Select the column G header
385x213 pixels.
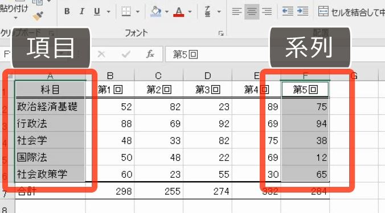pyautogui.click(x=354, y=76)
